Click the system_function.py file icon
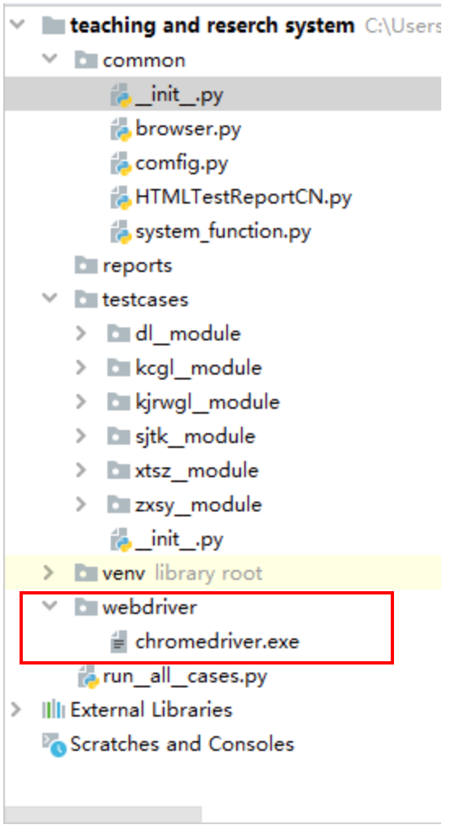This screenshot has width=464, height=829. pos(120,233)
